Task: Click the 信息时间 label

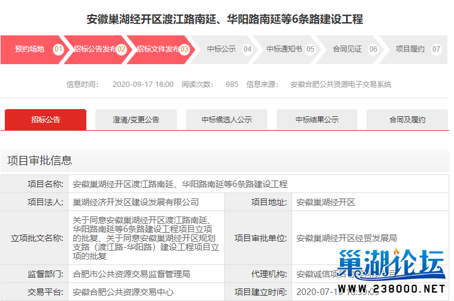Action: pyautogui.click(x=83, y=85)
